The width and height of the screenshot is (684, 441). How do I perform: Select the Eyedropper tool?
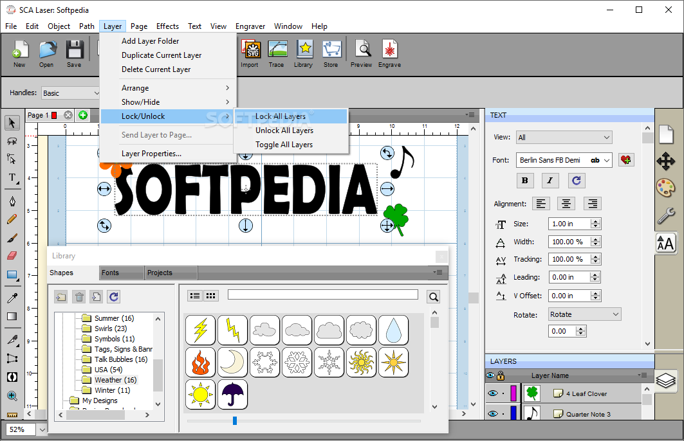click(12, 298)
